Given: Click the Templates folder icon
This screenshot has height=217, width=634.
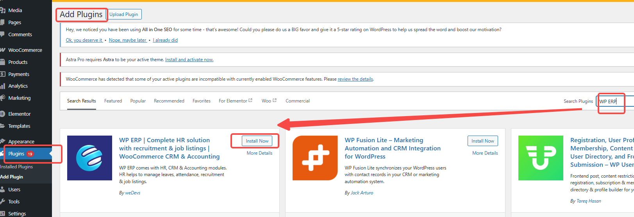Looking at the screenshot, I should tap(3, 126).
